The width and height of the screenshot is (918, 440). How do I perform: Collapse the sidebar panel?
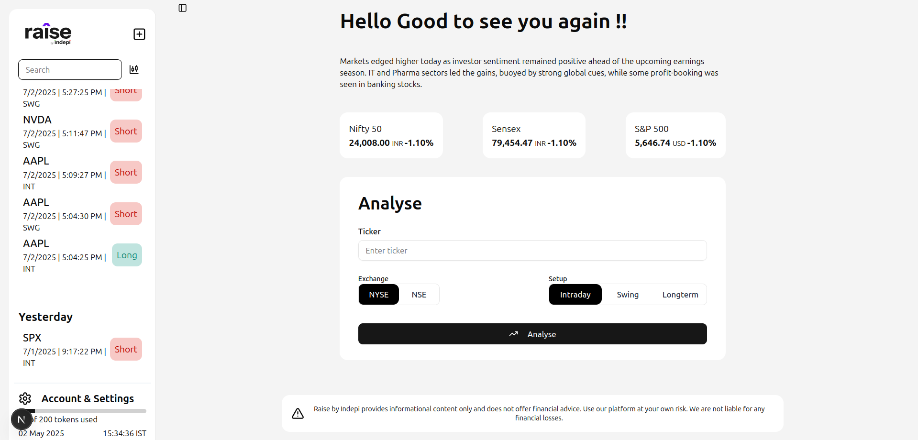pyautogui.click(x=182, y=8)
